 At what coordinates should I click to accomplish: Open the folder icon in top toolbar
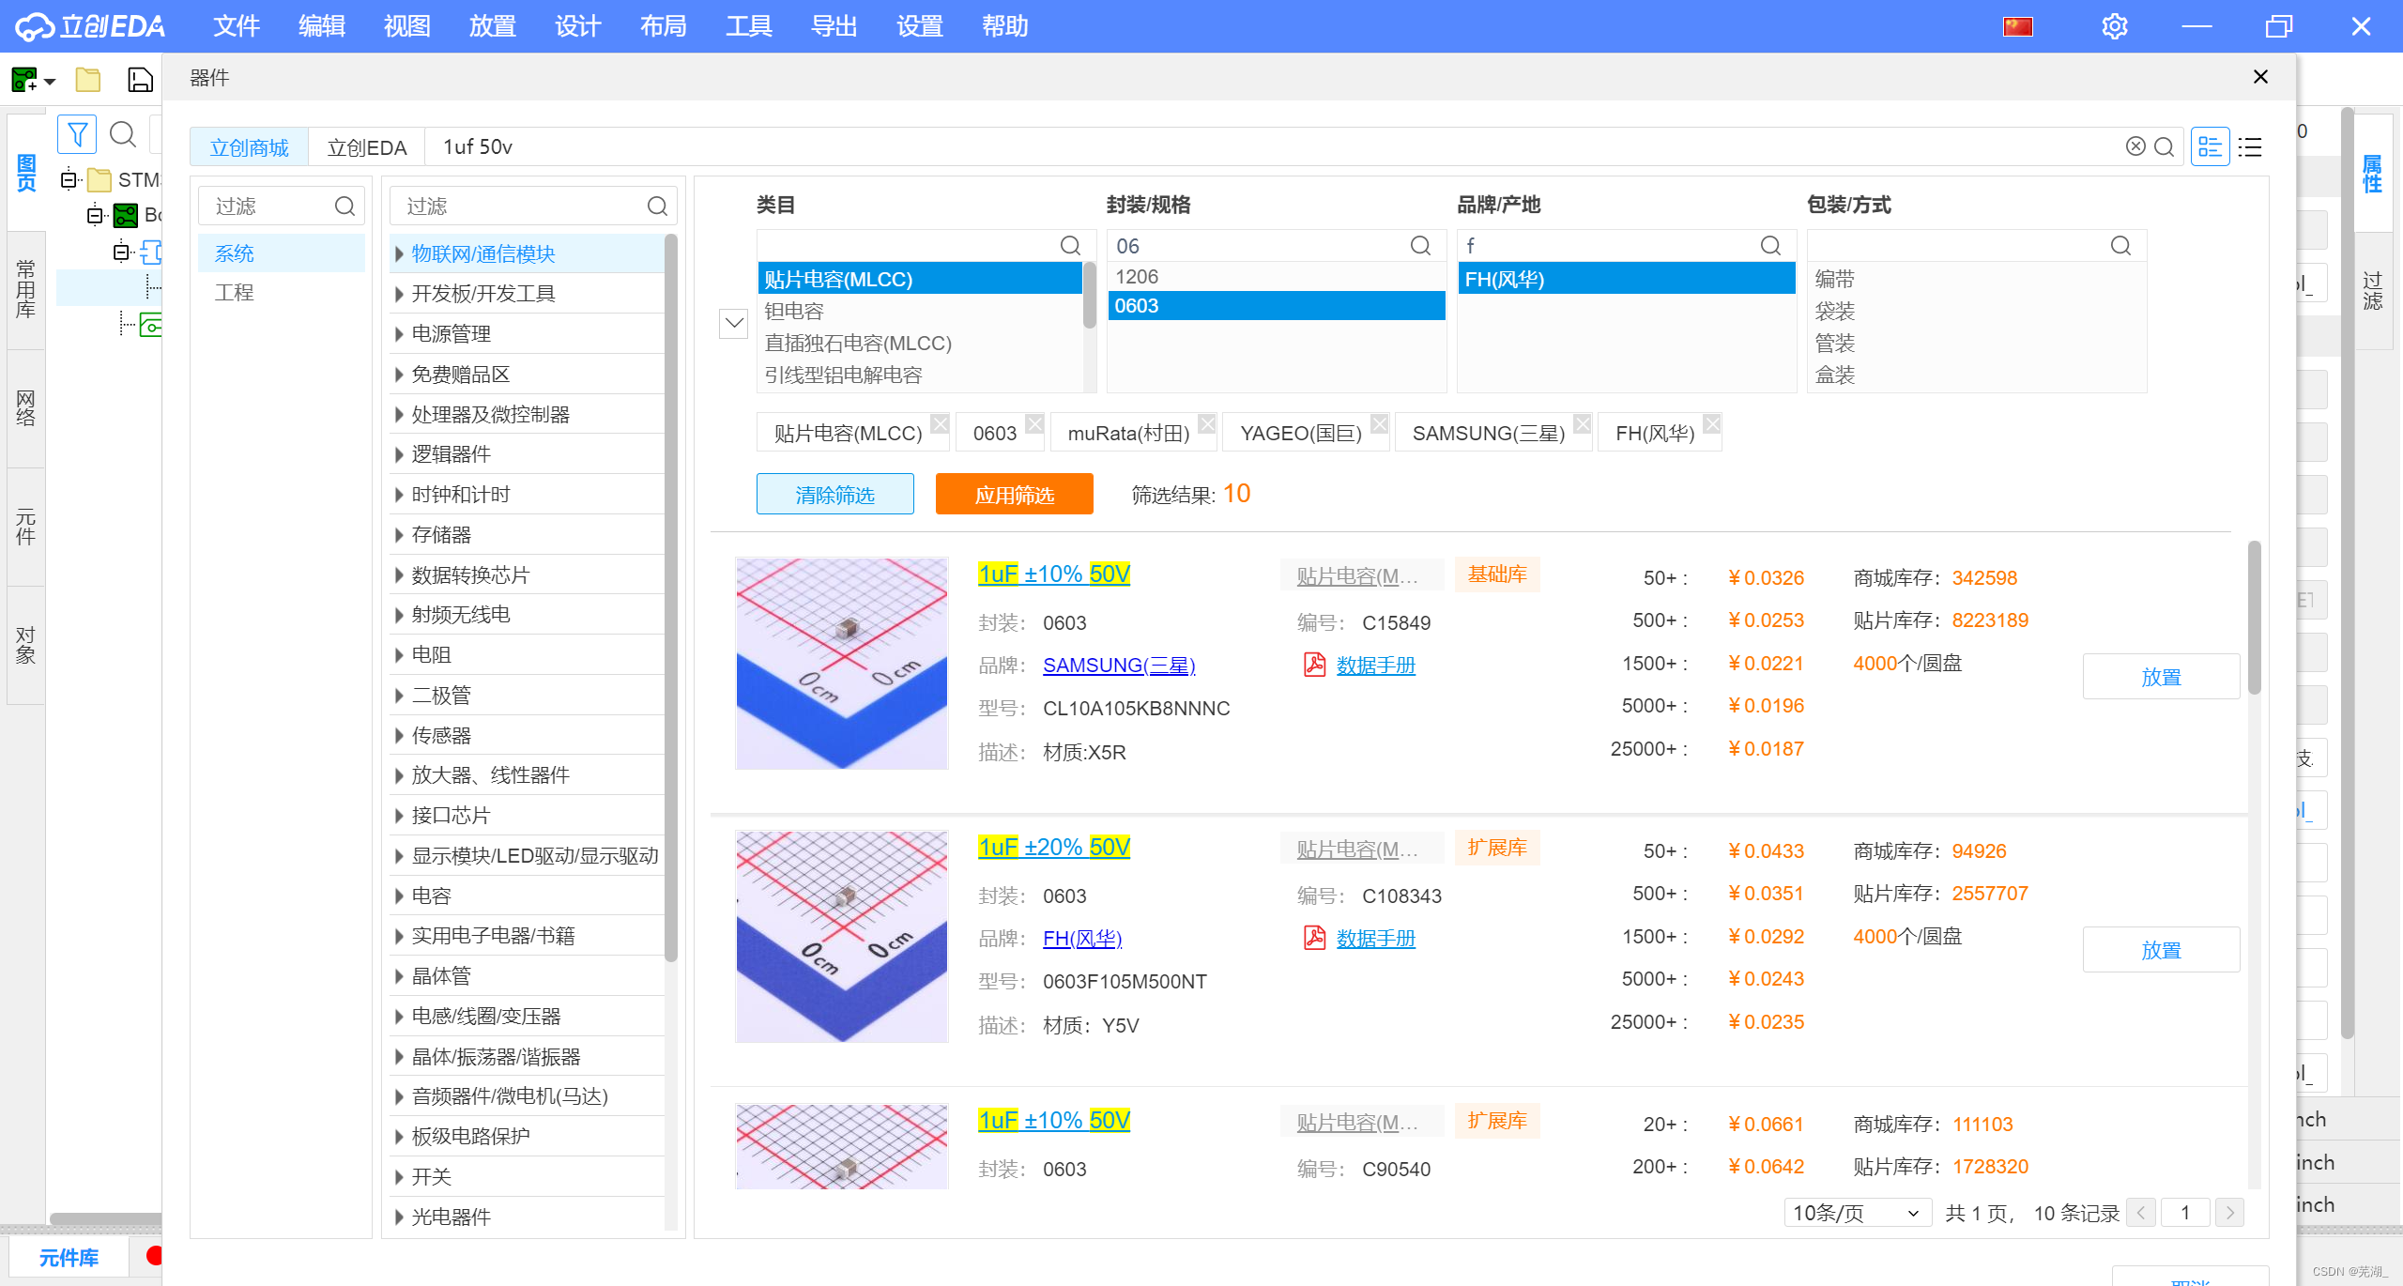point(88,80)
